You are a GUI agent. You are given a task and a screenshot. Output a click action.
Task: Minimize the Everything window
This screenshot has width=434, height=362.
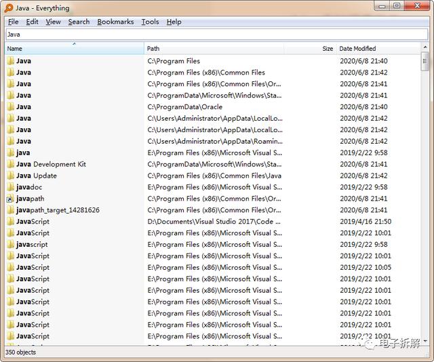[x=382, y=6]
